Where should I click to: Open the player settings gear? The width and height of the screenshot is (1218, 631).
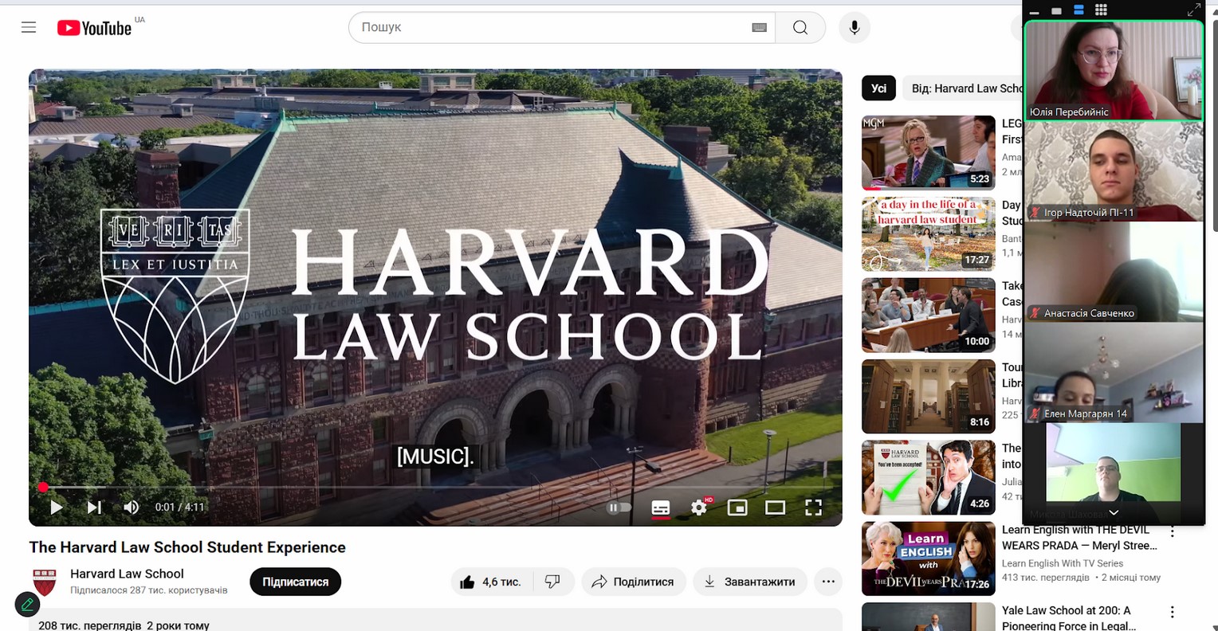click(699, 508)
